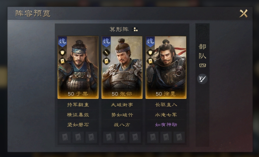Viewport: 259px width, 157px height.
Task: Select the 部队四 team tab
Action: pos(202,56)
